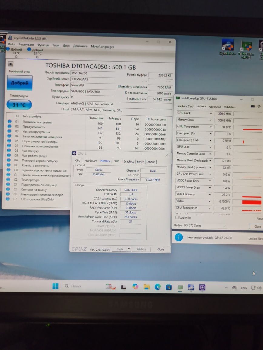Expand the GPU Temperature sensor dropdown
Screen dimensions: 263x350
point(211,127)
